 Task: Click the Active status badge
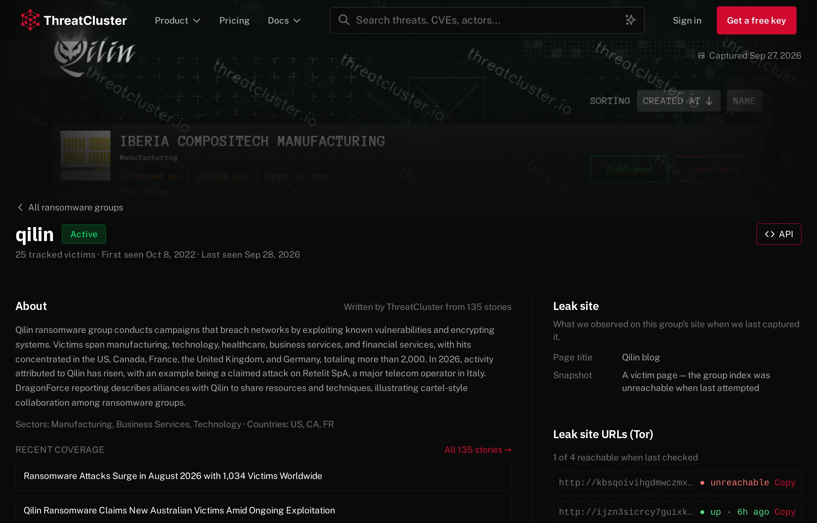(x=84, y=234)
